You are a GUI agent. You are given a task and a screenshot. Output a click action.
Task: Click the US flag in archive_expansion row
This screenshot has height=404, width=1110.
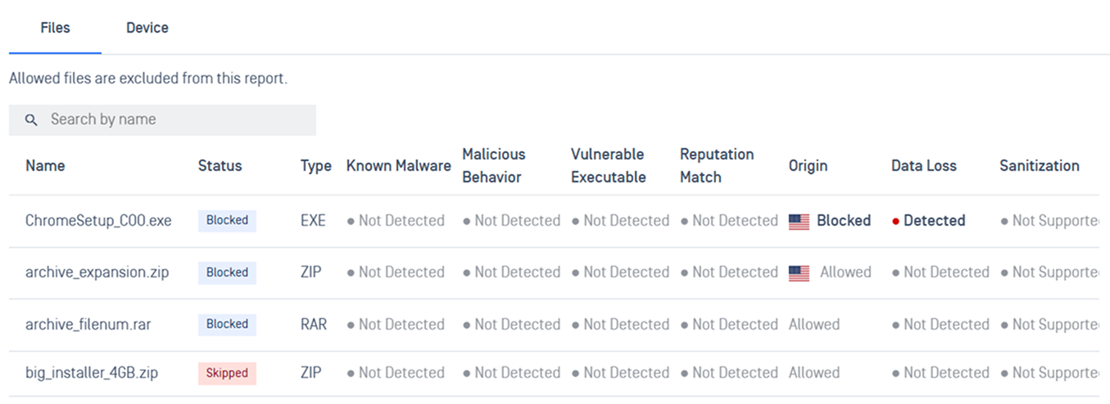(x=799, y=272)
